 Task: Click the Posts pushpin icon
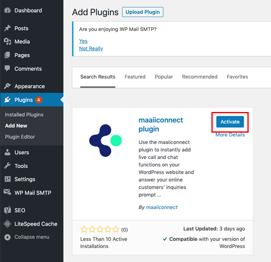click(7, 28)
